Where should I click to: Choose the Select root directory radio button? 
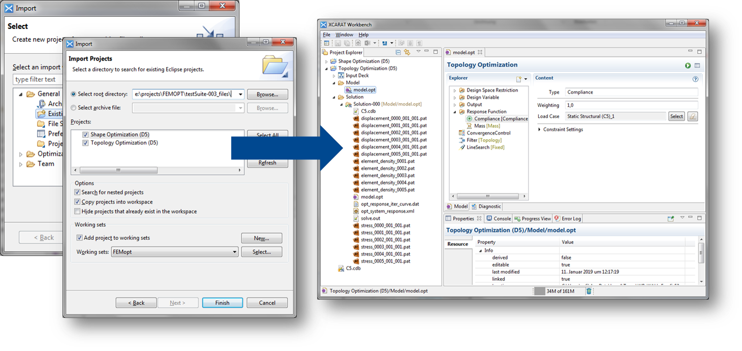click(74, 94)
